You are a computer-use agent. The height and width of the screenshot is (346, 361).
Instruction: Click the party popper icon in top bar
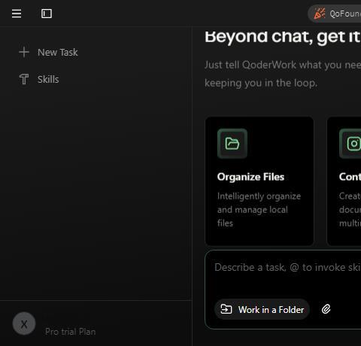[320, 14]
